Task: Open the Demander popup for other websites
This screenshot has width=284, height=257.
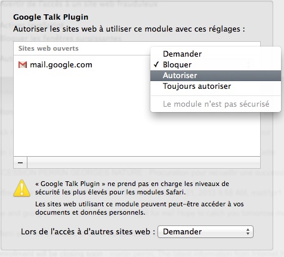Action: click(205, 231)
